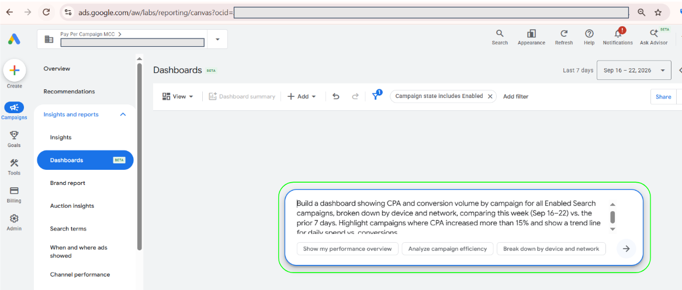The width and height of the screenshot is (682, 290).
Task: Click Break down by device and network
Action: [551, 249]
